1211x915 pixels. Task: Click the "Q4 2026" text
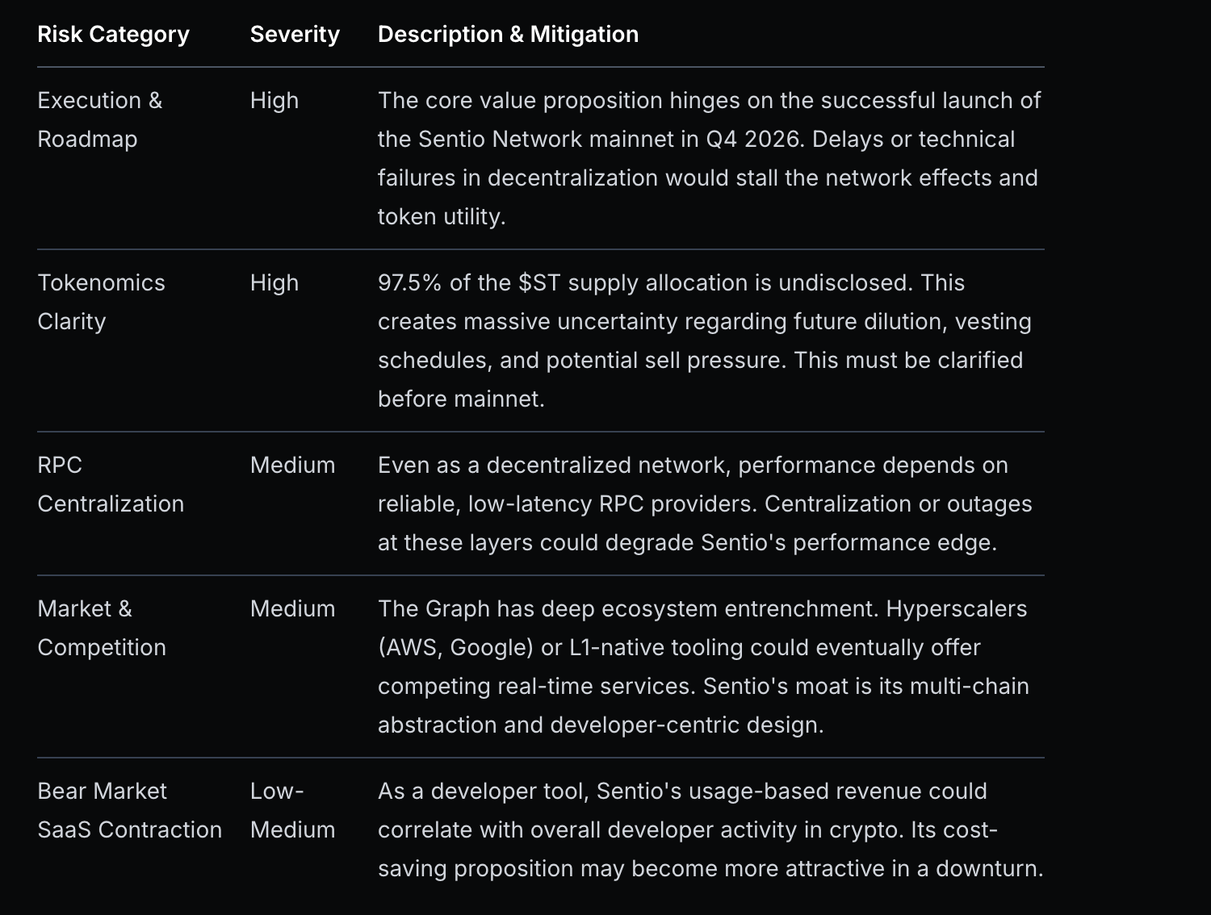(754, 139)
